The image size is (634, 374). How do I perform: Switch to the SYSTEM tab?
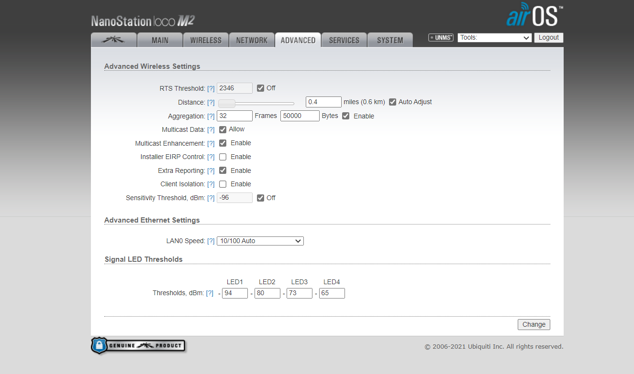coord(390,40)
